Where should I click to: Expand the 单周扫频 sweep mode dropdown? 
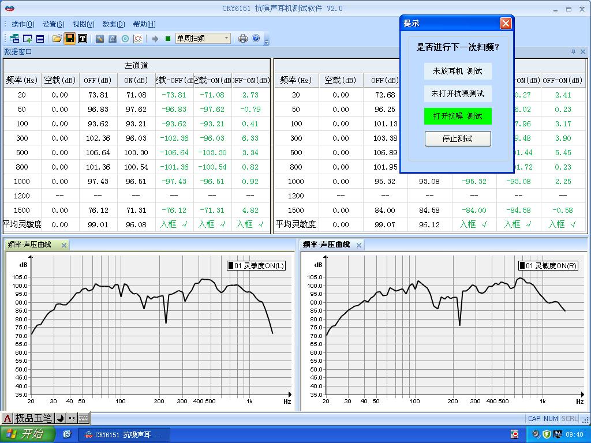point(226,39)
